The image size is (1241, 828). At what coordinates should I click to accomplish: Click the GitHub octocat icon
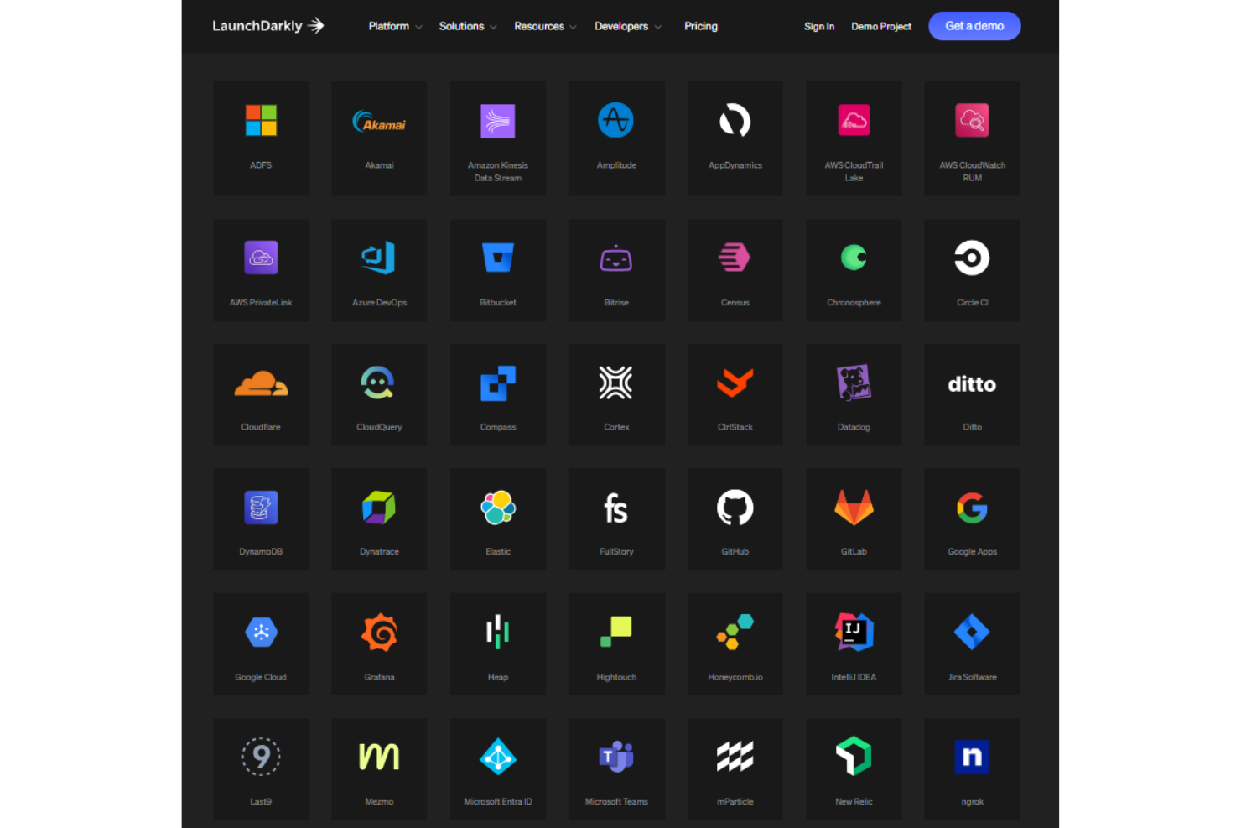735,508
